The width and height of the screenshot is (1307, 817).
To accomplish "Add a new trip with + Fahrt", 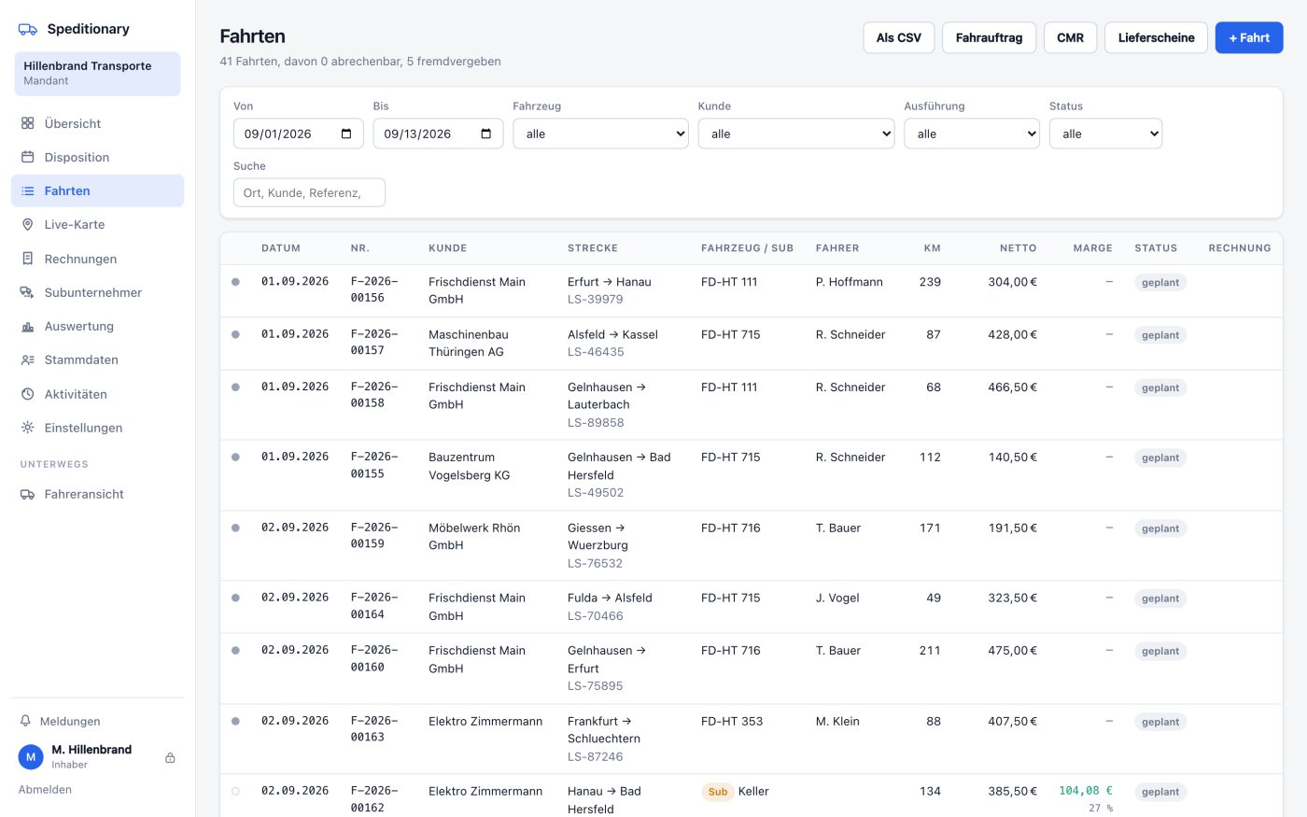I will tap(1249, 37).
